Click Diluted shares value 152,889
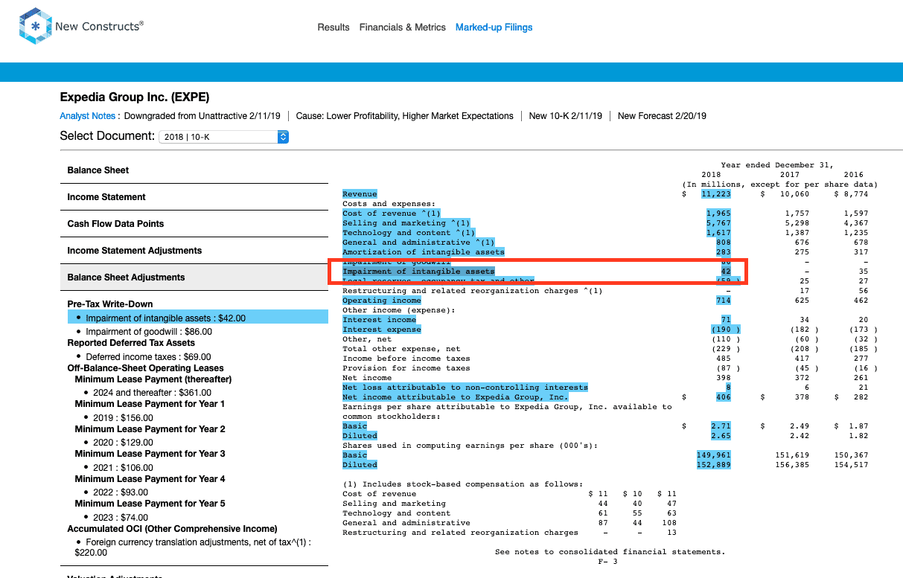The height and width of the screenshot is (578, 903). click(714, 465)
